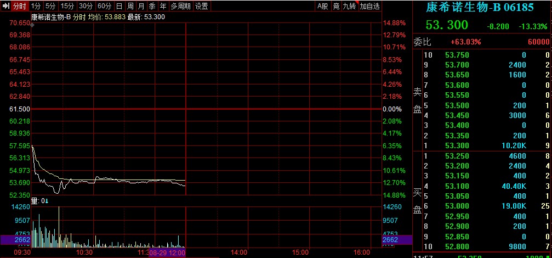The height and width of the screenshot is (258, 552).
Task: Click the 60000 value beside 委比
Action: point(539,42)
